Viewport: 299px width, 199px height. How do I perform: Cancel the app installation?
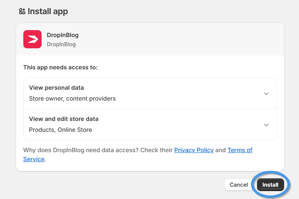238,184
